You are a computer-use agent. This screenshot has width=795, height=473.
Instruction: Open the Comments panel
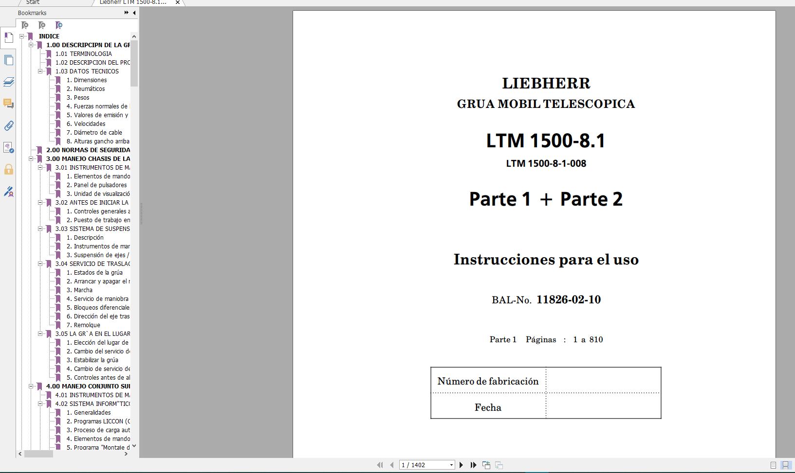click(8, 104)
